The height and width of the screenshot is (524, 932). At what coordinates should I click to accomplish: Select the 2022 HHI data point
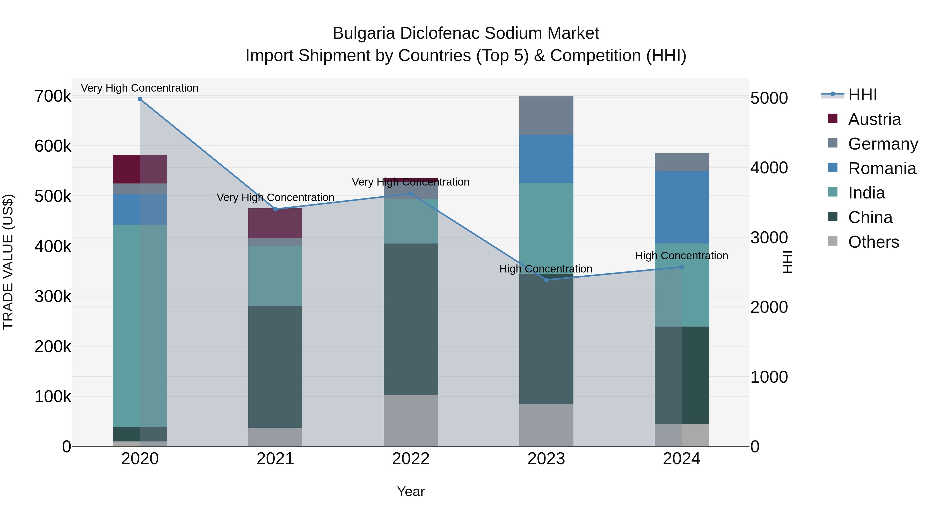411,194
